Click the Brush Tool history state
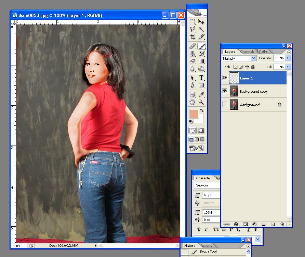The width and height of the screenshot is (305, 257). tap(208, 252)
